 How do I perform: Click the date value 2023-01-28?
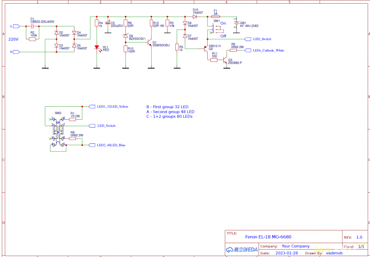point(286,253)
